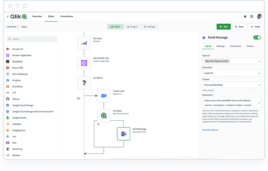The height and width of the screenshot is (171, 268).
Task: Click the Show API endpoint link
Action: (x=210, y=130)
